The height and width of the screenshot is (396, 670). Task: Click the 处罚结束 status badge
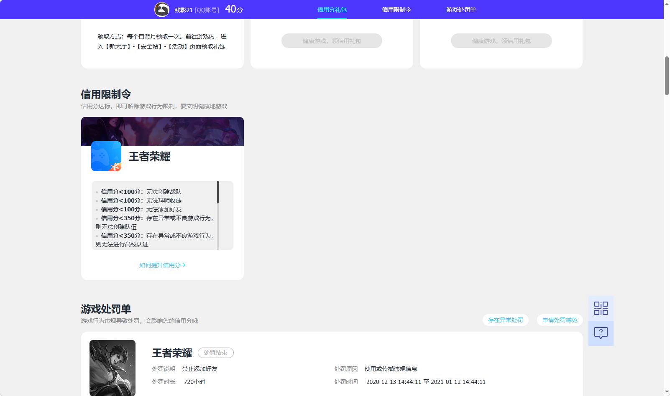coord(215,353)
